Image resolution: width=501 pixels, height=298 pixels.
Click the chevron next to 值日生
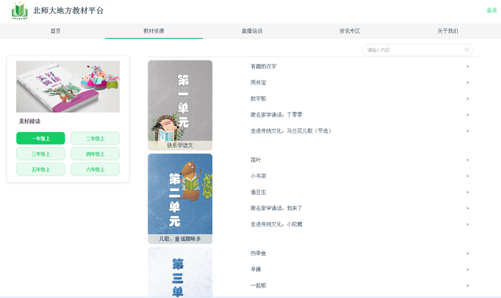pyautogui.click(x=468, y=192)
